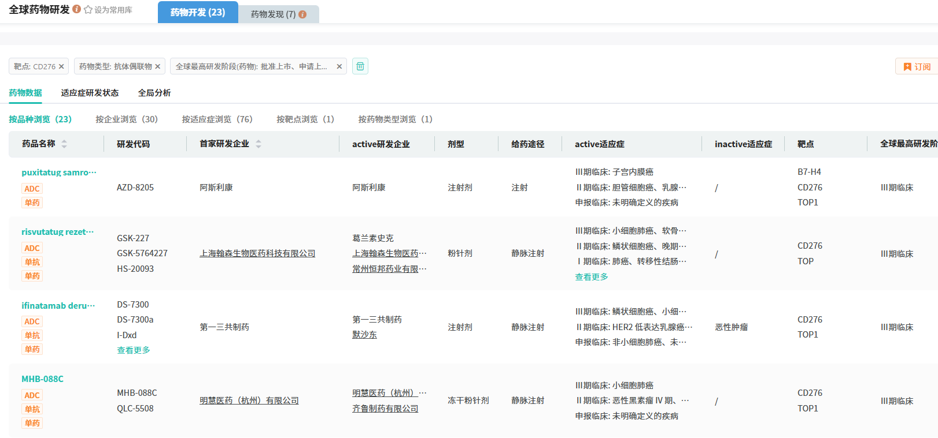Click the star icon to set as favorite database
The image size is (938, 438).
[x=88, y=10]
